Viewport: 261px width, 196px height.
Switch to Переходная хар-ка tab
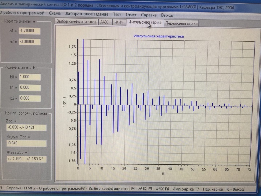181,24
